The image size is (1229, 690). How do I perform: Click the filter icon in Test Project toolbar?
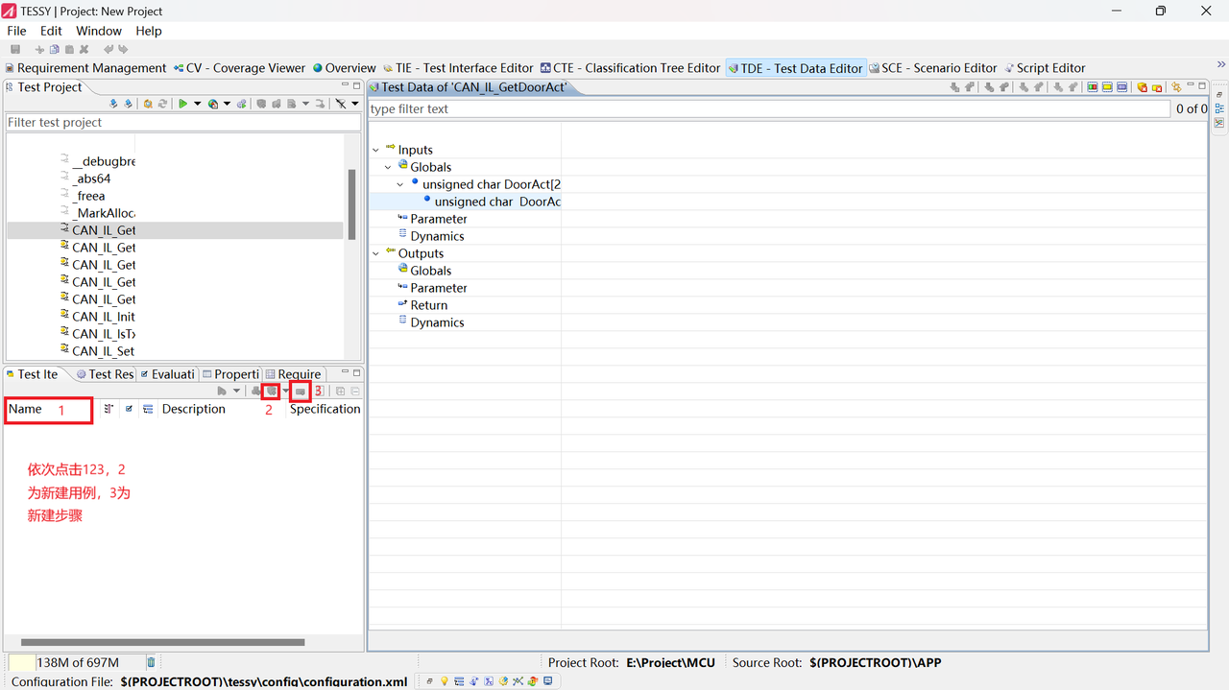pyautogui.click(x=341, y=104)
